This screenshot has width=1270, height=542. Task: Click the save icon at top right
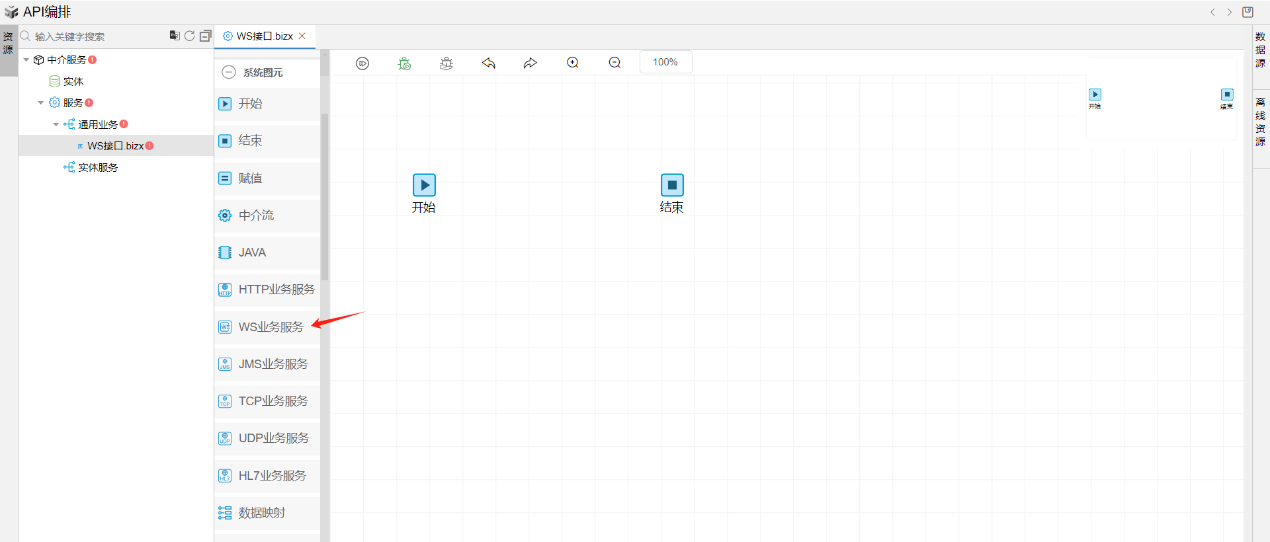pyautogui.click(x=1248, y=12)
